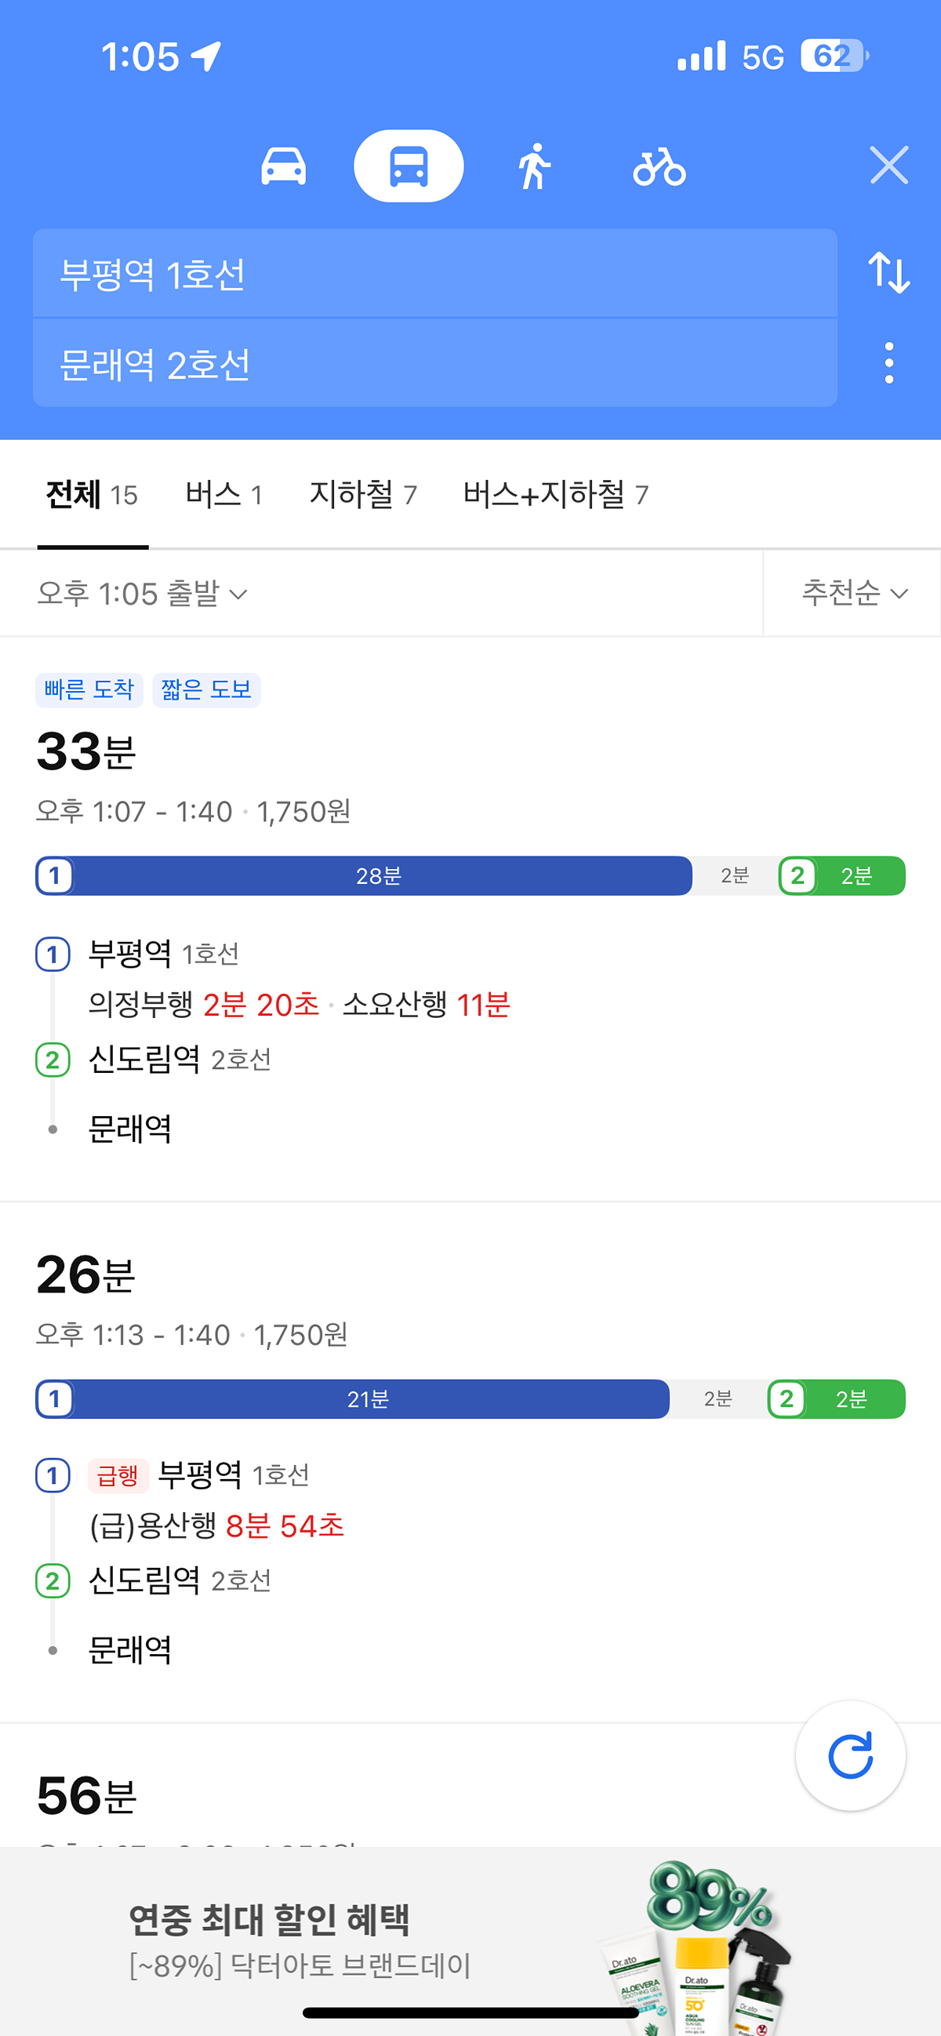Tap the 28분 Line 1 segment bar
The height and width of the screenshot is (2036, 941).
379,876
